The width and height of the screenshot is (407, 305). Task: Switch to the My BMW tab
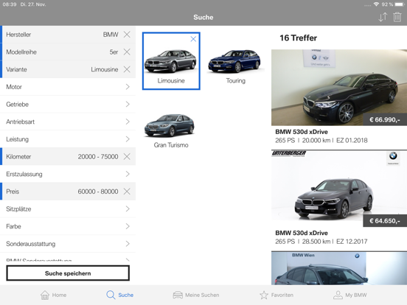tap(350, 295)
